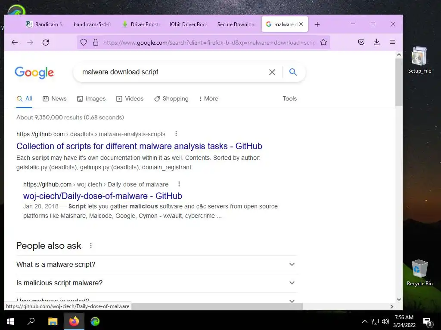Screen dimensions: 441x330
Task: Expand the More search filters
Action: coord(208,98)
